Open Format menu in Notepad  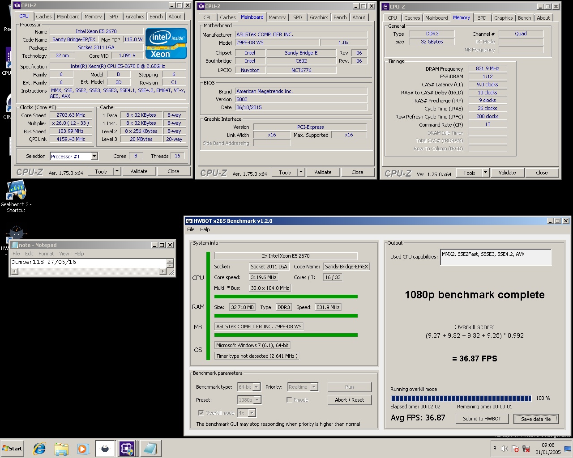point(46,254)
